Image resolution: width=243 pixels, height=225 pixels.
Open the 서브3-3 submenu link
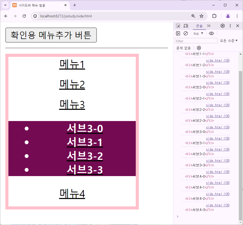coord(85,170)
